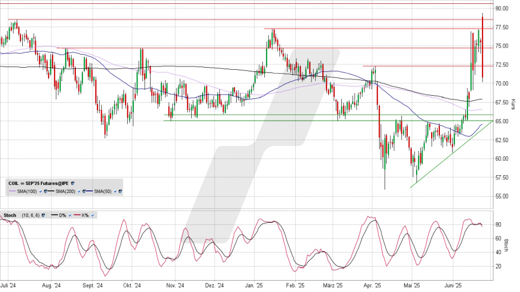Click the SMA(200) legend label
Viewport: 520px width, 292px height.
pyautogui.click(x=66, y=191)
